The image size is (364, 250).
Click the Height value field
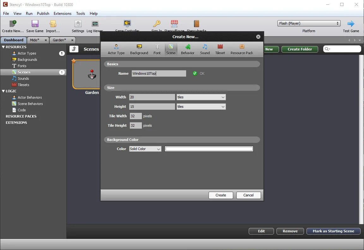point(152,107)
